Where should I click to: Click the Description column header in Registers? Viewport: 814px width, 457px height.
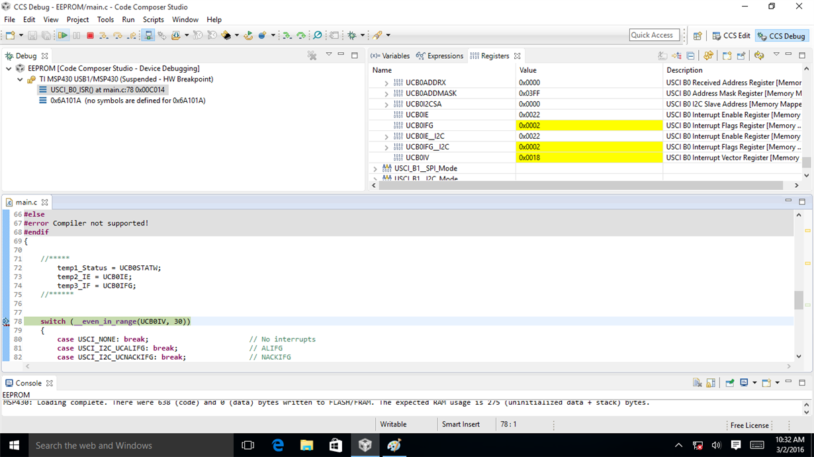tap(732, 70)
